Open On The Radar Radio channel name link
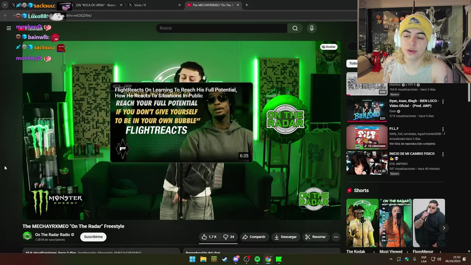This screenshot has width=471, height=265. click(x=52, y=234)
